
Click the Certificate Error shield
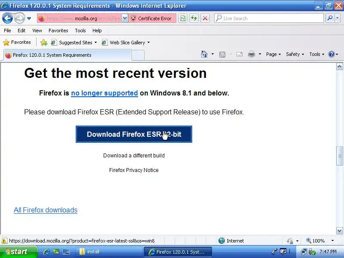tap(133, 18)
